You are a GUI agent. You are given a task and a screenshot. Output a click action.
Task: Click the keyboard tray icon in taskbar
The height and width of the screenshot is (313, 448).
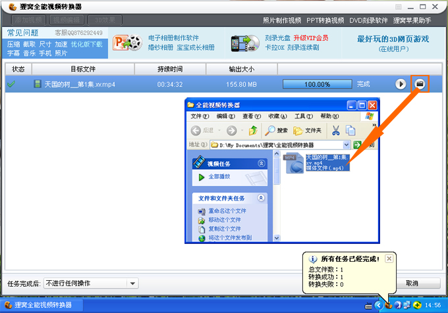pyautogui.click(x=368, y=306)
